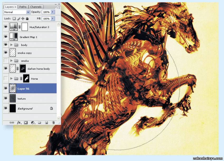Click the Opacity 100% value field
The image size is (224, 161).
(46, 12)
